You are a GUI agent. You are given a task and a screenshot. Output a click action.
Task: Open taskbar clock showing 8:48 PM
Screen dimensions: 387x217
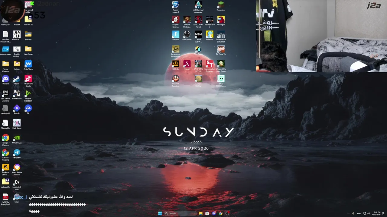point(377,213)
